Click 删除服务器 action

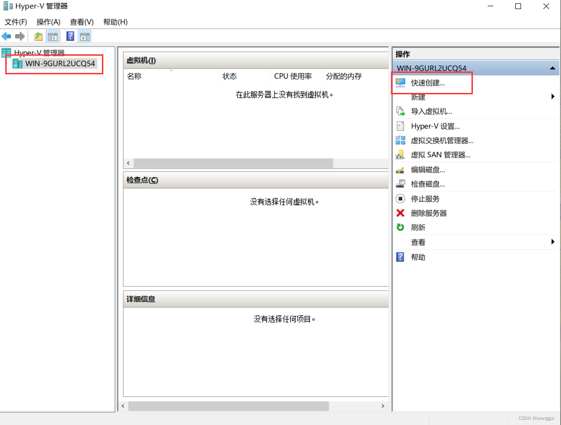[429, 213]
